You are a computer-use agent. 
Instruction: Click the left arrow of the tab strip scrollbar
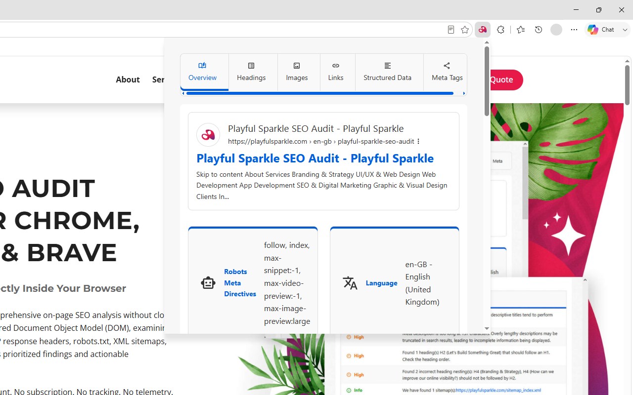click(183, 93)
